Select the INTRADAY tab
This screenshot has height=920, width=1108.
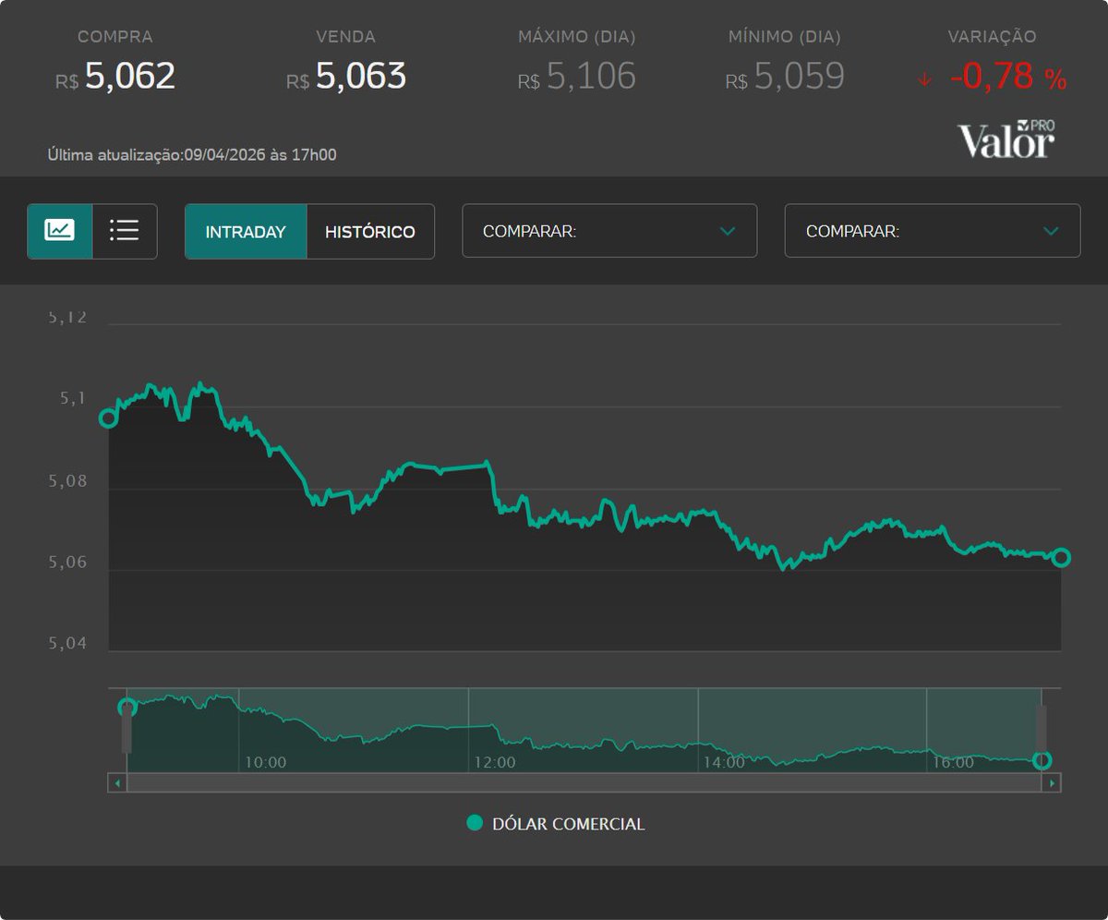pyautogui.click(x=246, y=232)
